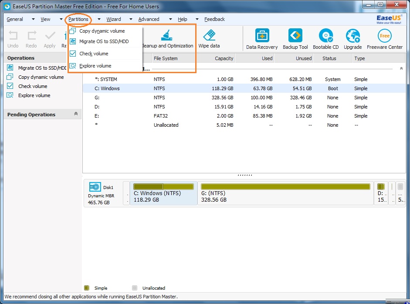
Task: Select D: partition block in disk map
Action: [381, 193]
